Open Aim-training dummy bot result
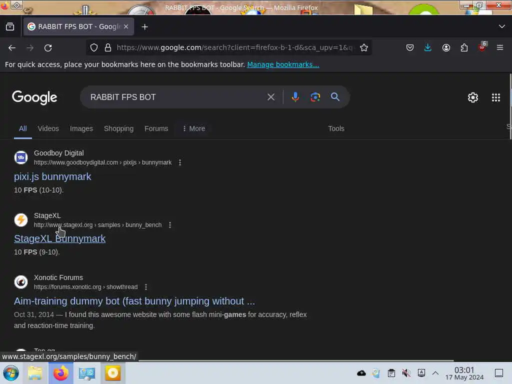The height and width of the screenshot is (384, 512). pyautogui.click(x=134, y=301)
